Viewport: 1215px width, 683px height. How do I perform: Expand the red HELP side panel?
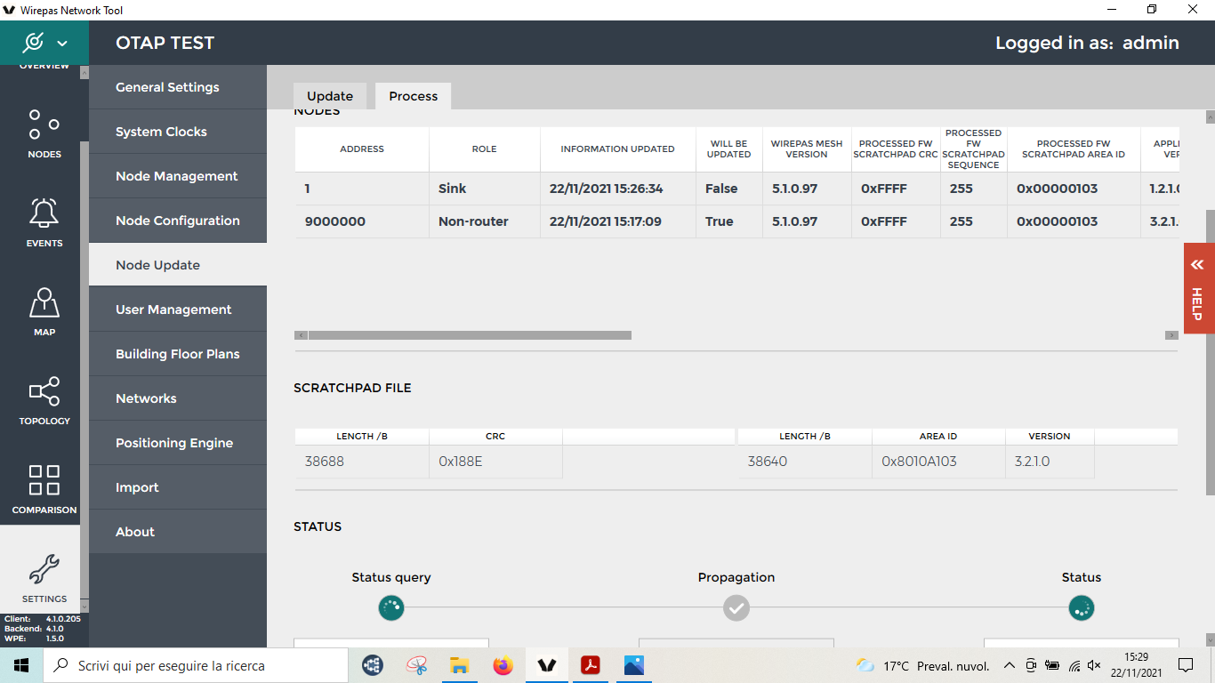[1198, 288]
